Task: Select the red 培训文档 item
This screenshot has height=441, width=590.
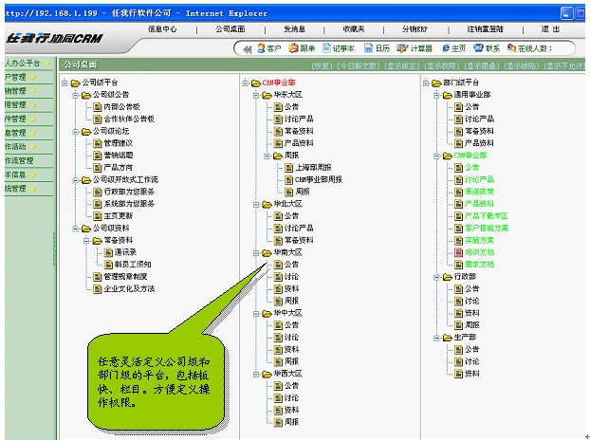Action: click(479, 253)
